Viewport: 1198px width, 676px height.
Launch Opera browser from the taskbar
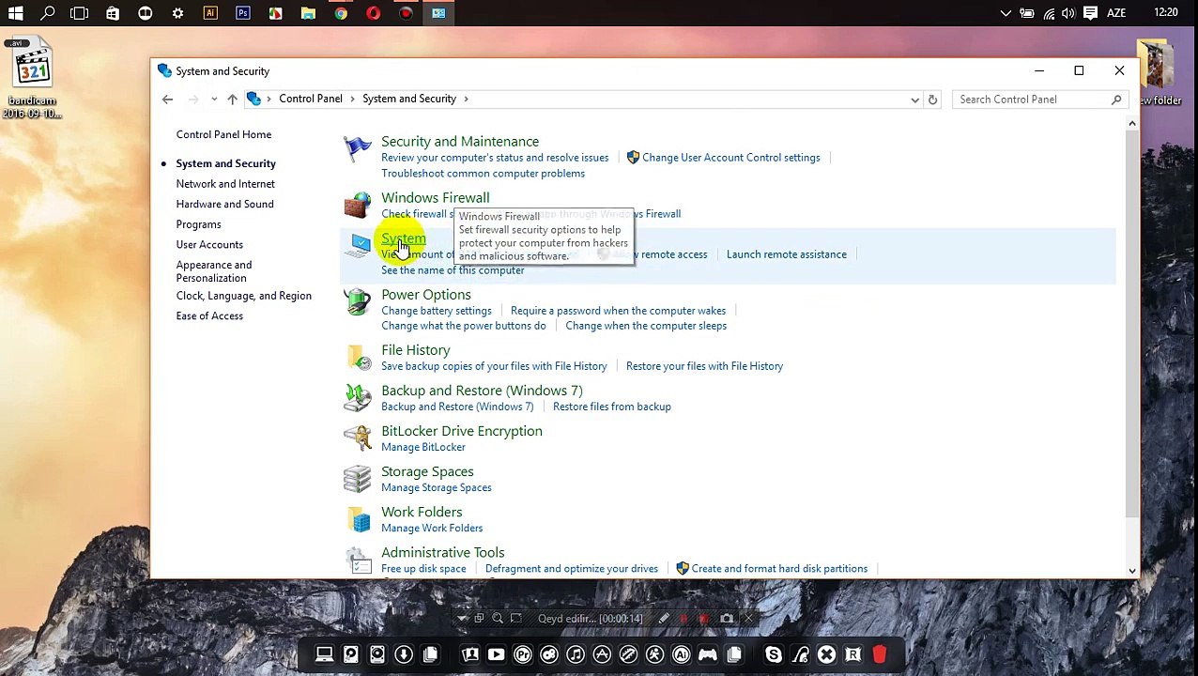(x=374, y=13)
